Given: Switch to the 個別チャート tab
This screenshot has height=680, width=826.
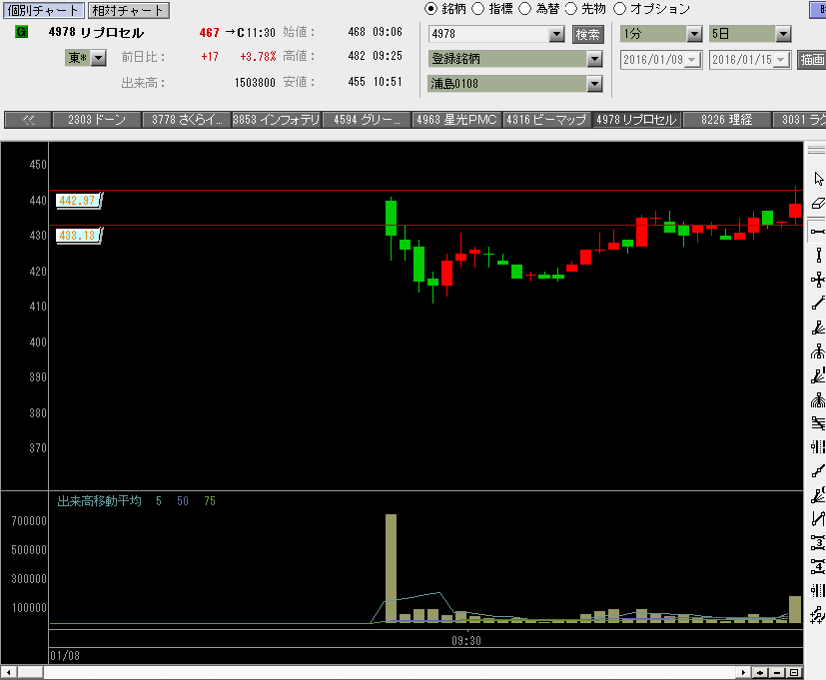Looking at the screenshot, I should tap(43, 11).
